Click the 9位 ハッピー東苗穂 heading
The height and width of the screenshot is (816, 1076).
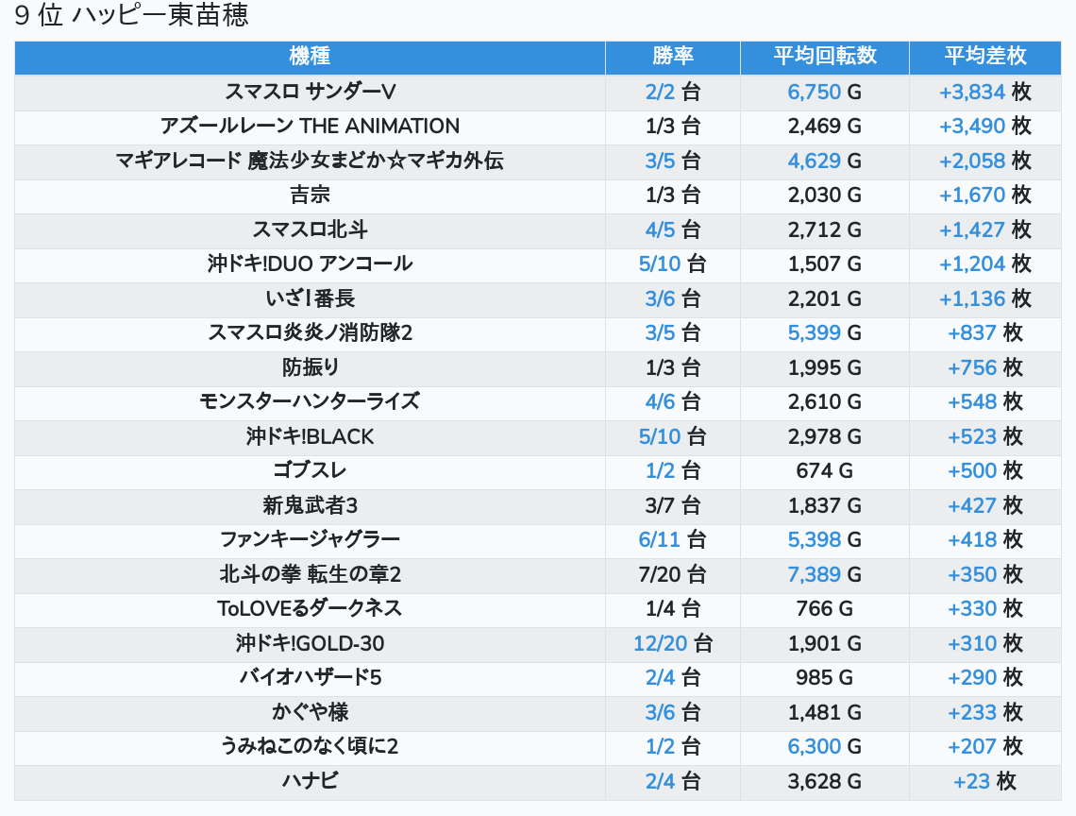132,16
